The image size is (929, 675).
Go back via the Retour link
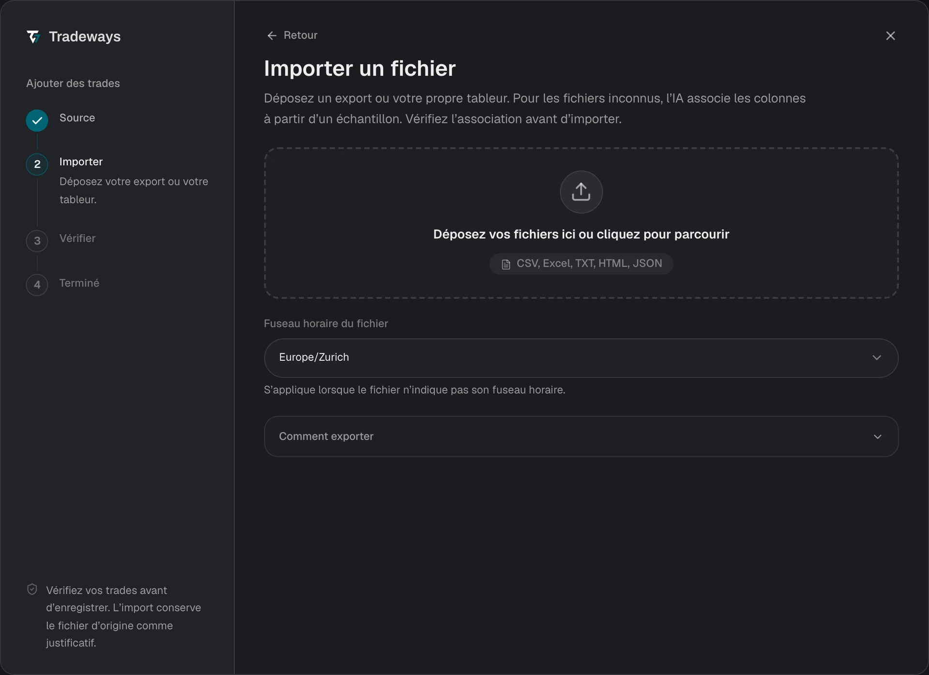pos(292,35)
